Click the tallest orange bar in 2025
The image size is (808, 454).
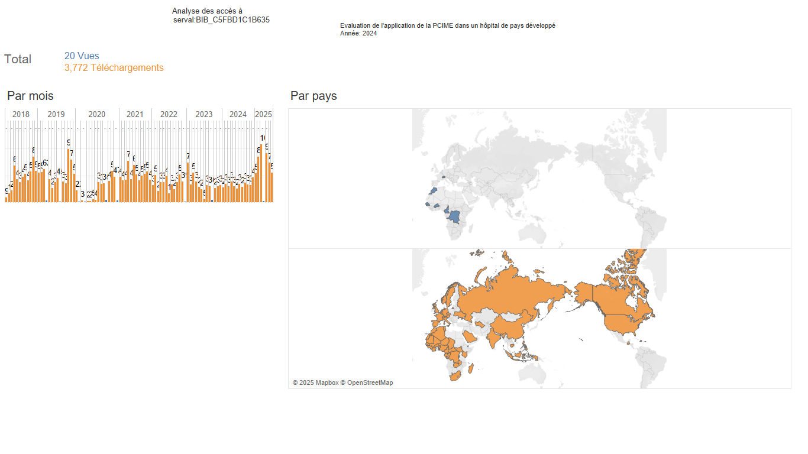(262, 173)
